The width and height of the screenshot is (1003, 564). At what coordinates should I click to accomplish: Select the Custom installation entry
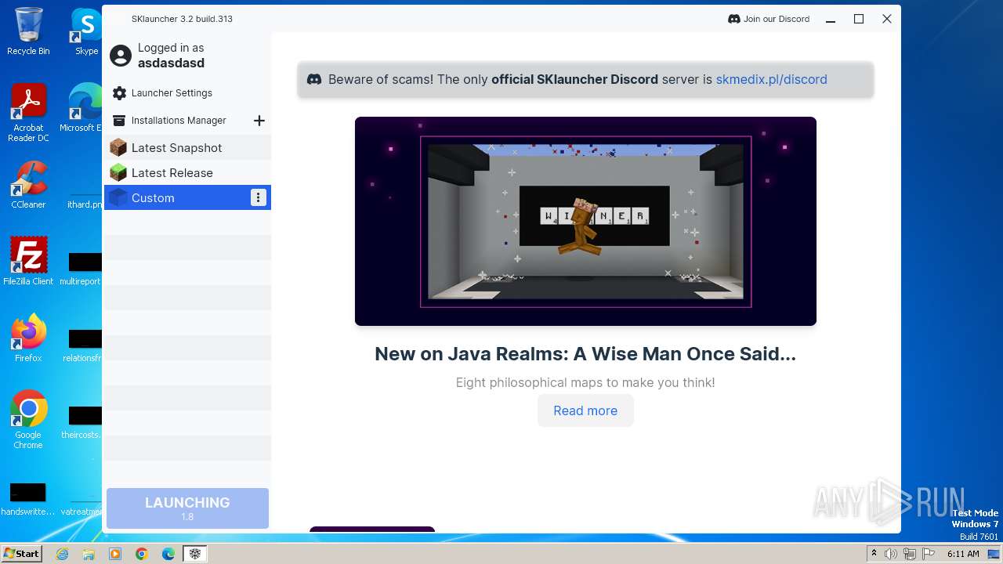click(187, 197)
